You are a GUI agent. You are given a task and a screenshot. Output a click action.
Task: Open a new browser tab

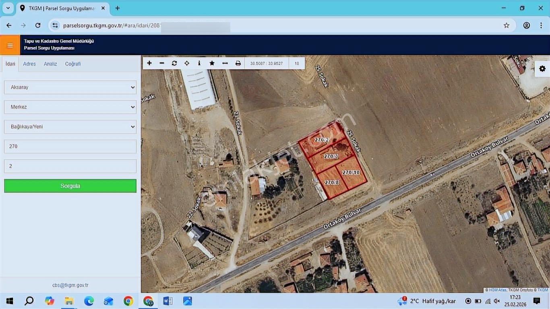[x=118, y=8]
